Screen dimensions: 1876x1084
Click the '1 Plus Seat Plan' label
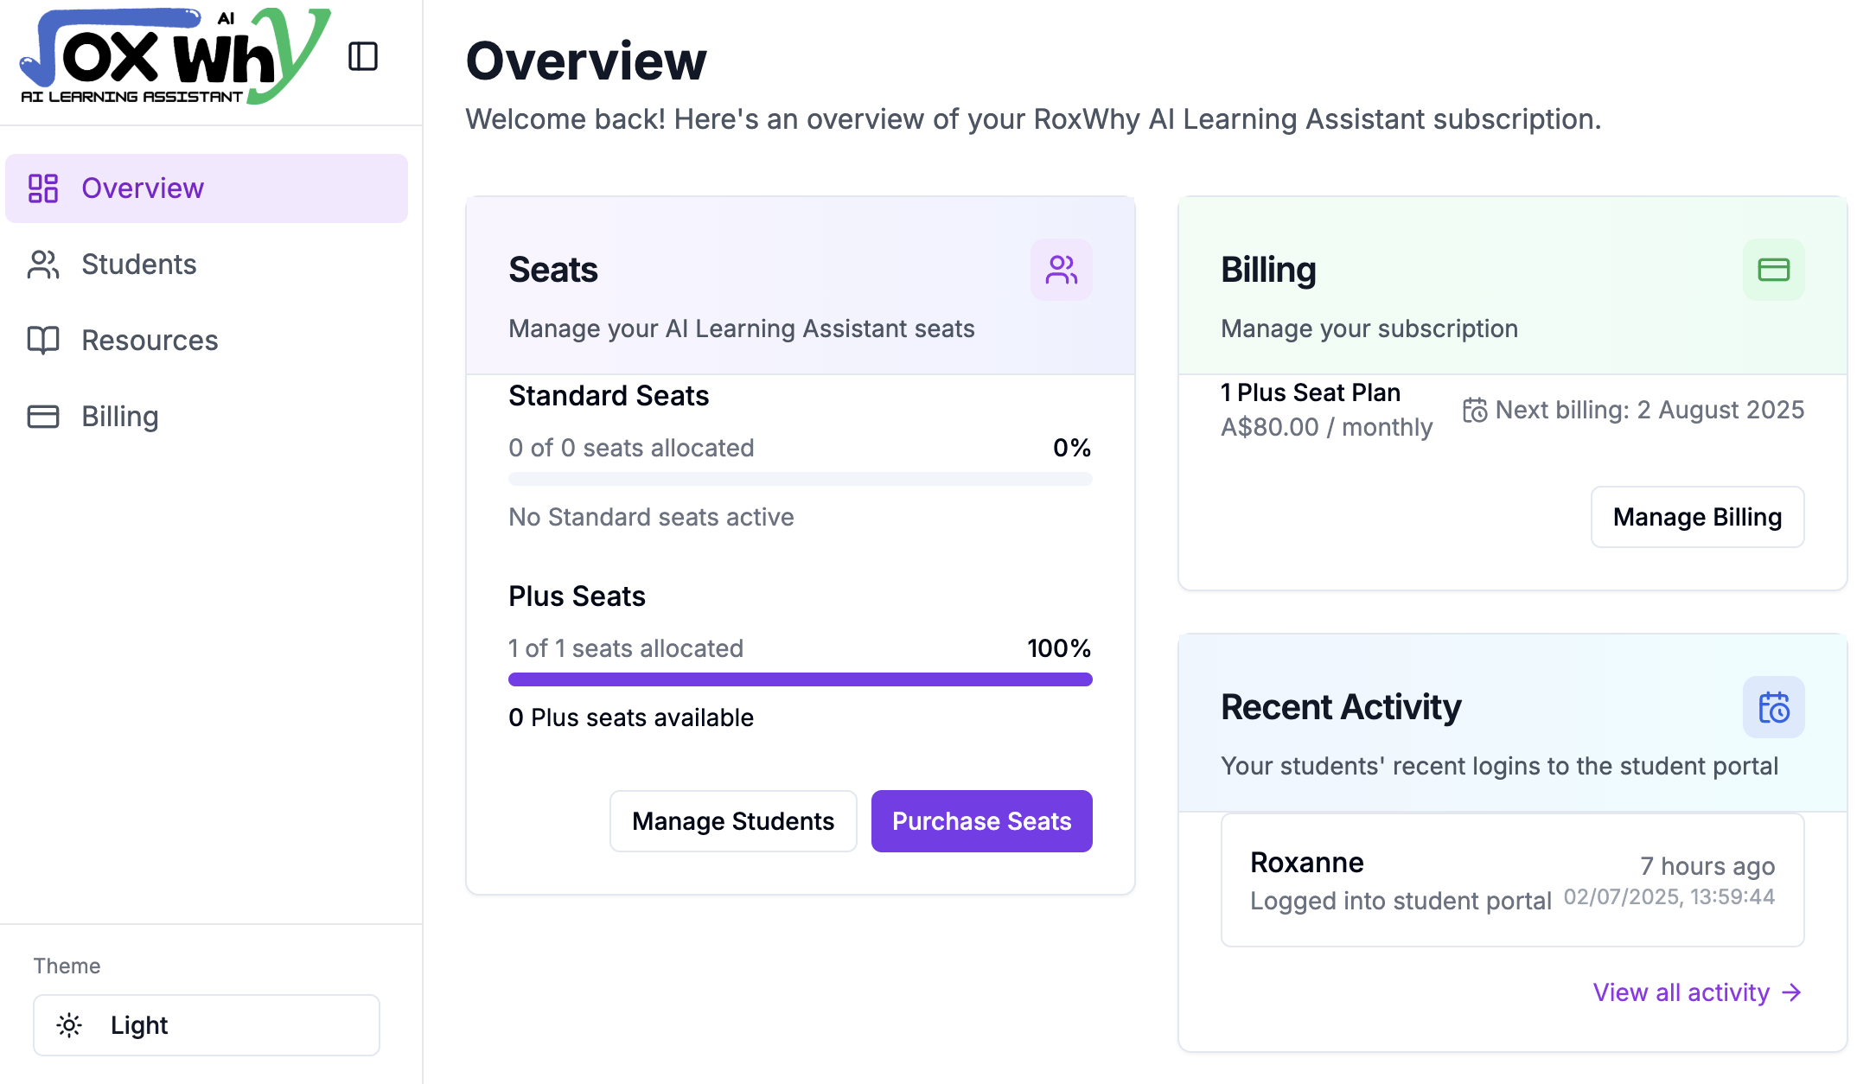(1311, 392)
